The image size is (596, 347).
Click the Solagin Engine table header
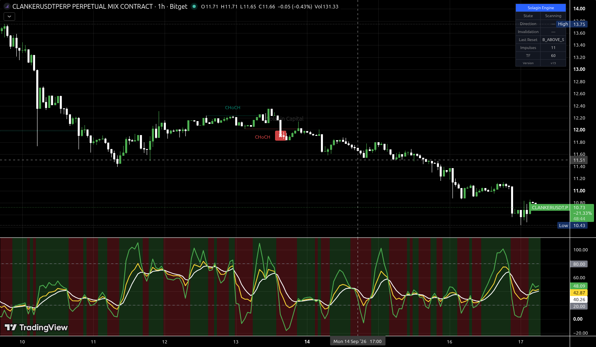click(541, 8)
